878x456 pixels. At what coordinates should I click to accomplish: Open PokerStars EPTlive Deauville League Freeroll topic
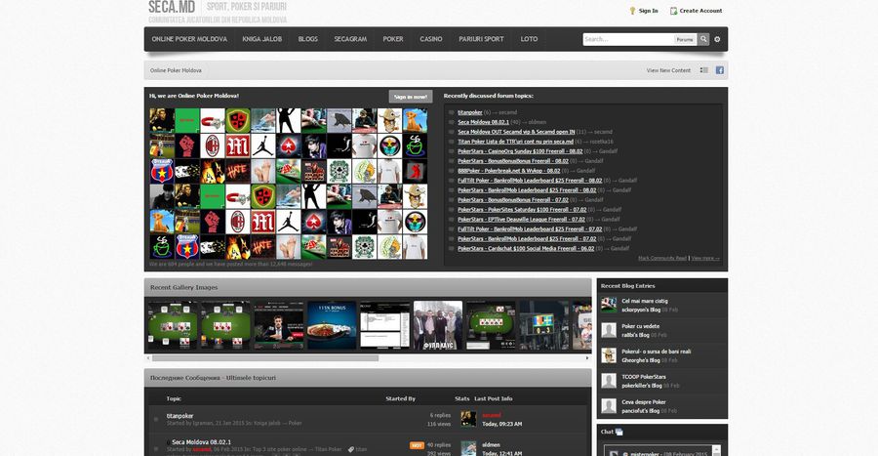(521, 220)
